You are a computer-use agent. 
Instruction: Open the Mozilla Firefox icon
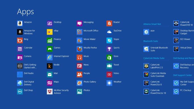(80, 49)
